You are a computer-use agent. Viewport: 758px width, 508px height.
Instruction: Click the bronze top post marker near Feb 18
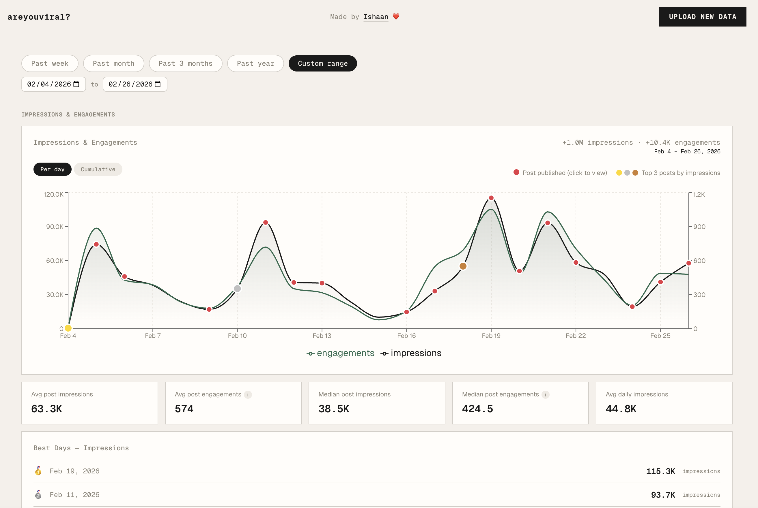[463, 266]
